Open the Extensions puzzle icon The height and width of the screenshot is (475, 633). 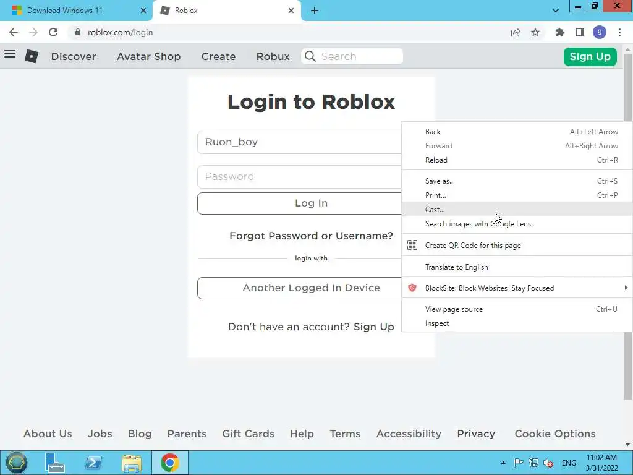click(560, 32)
